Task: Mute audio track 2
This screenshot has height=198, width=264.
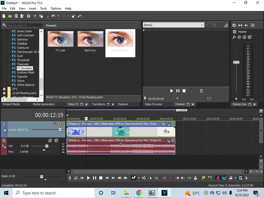Action: click(x=50, y=141)
